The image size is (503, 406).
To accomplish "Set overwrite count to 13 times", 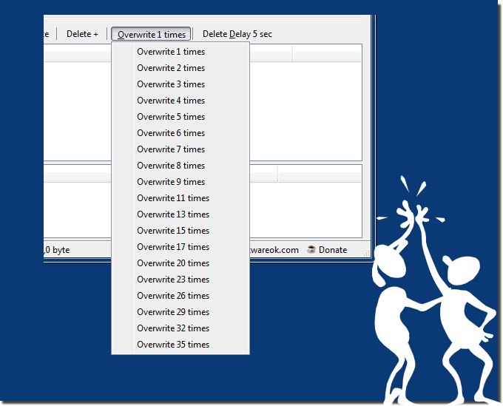I will 180,214.
